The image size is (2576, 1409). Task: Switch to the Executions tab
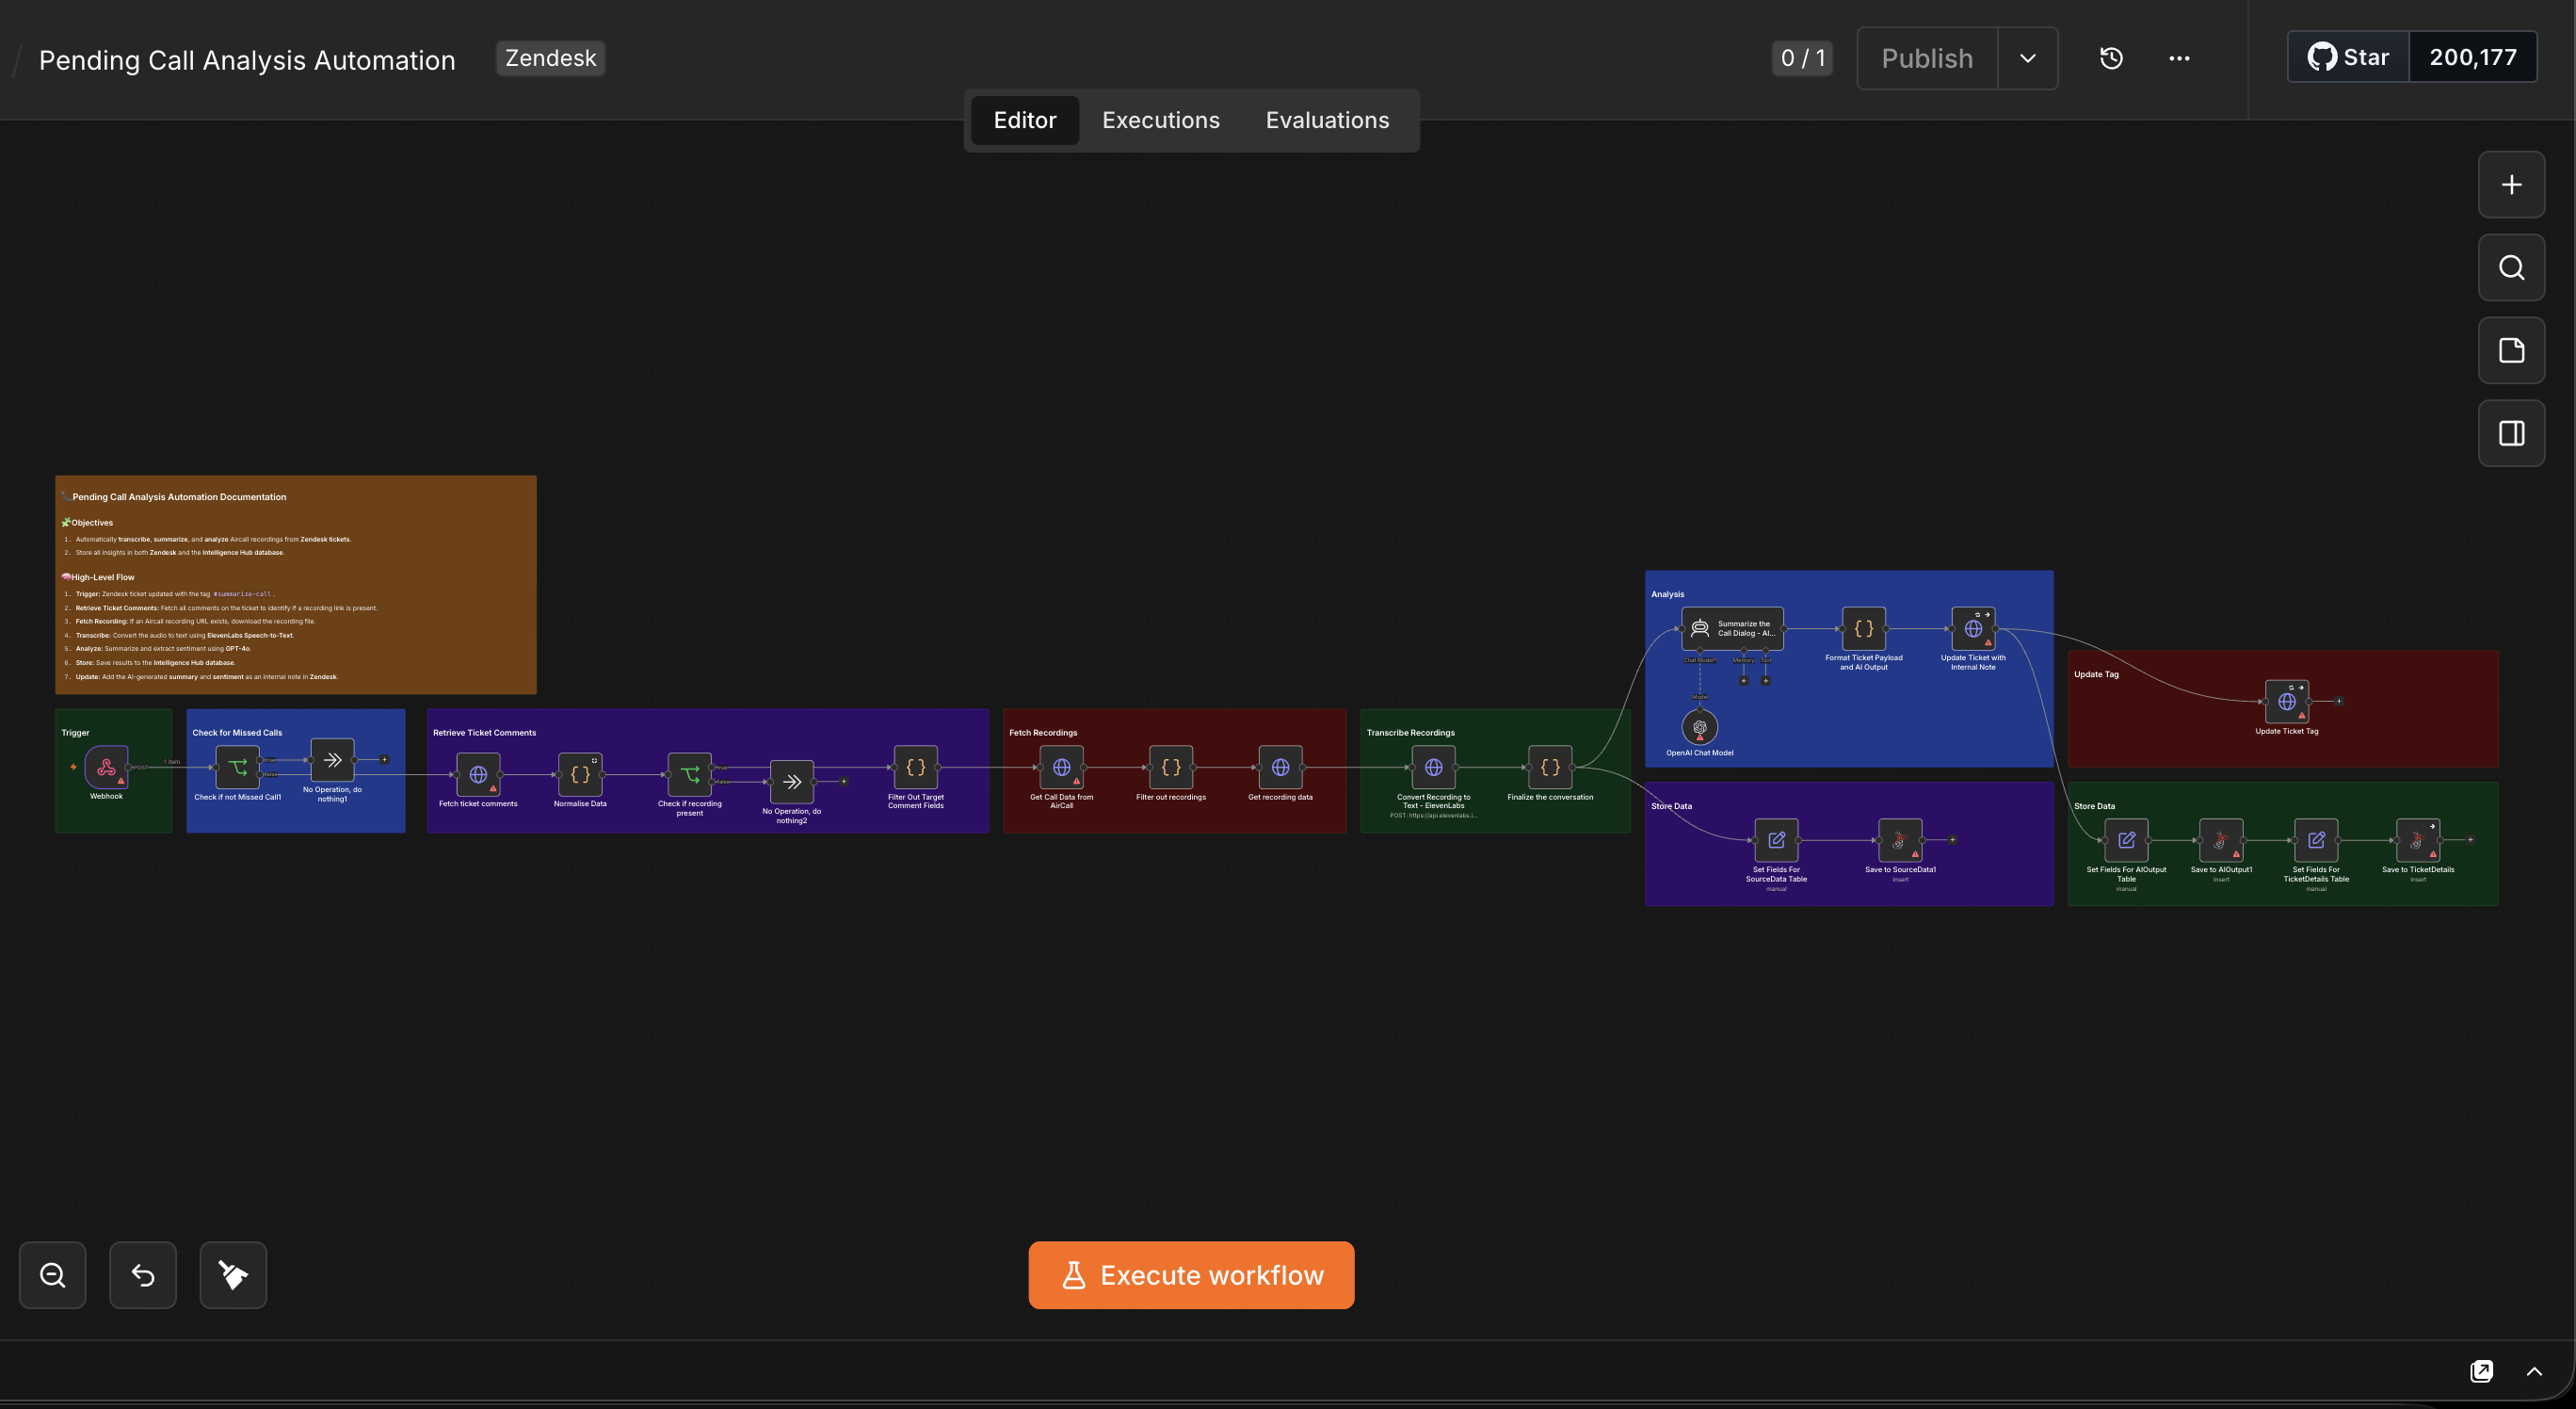(x=1160, y=120)
